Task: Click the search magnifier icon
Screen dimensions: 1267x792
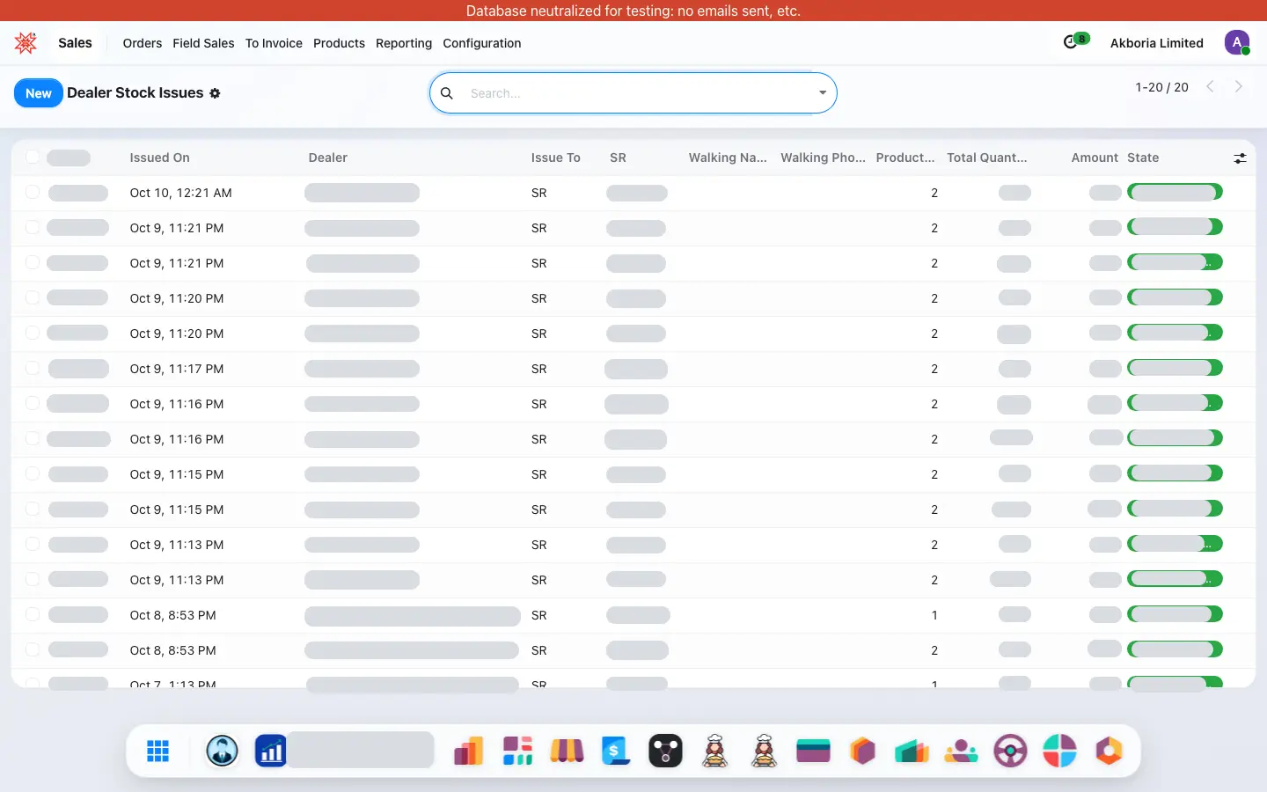Action: pyautogui.click(x=447, y=93)
